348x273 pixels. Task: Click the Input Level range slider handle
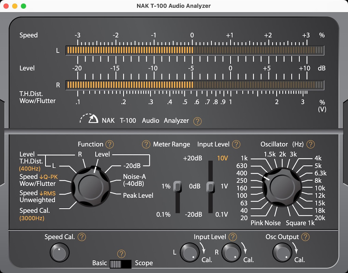coord(211,187)
